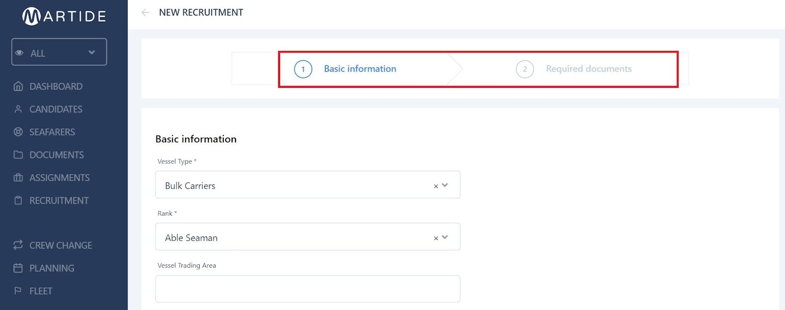Click the Planning calendar icon

[x=18, y=268]
